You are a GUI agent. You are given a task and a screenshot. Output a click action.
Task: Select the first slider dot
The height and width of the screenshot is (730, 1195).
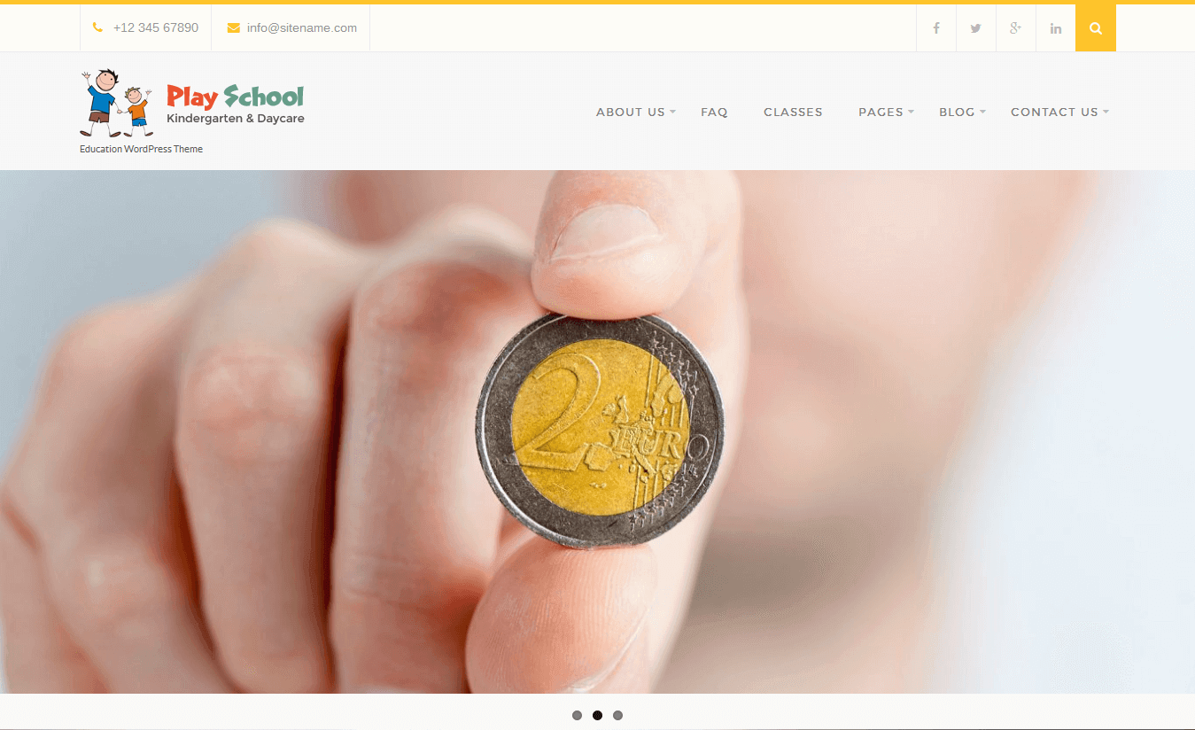[577, 715]
